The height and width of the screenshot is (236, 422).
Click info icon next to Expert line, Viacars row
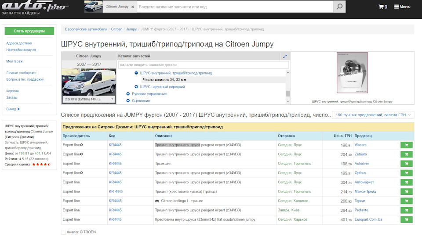(x=82, y=145)
